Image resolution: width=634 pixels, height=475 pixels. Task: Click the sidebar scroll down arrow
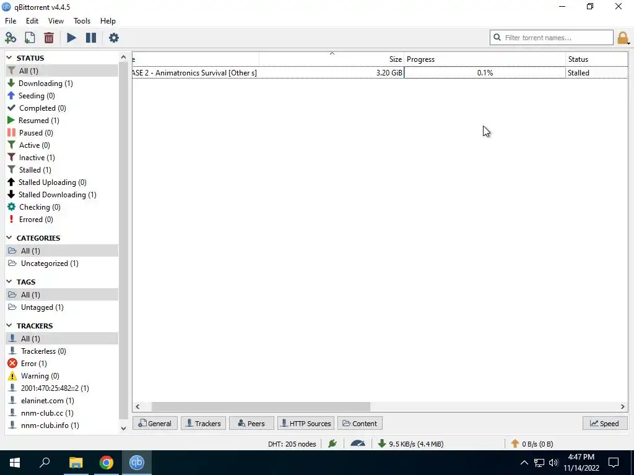(123, 428)
